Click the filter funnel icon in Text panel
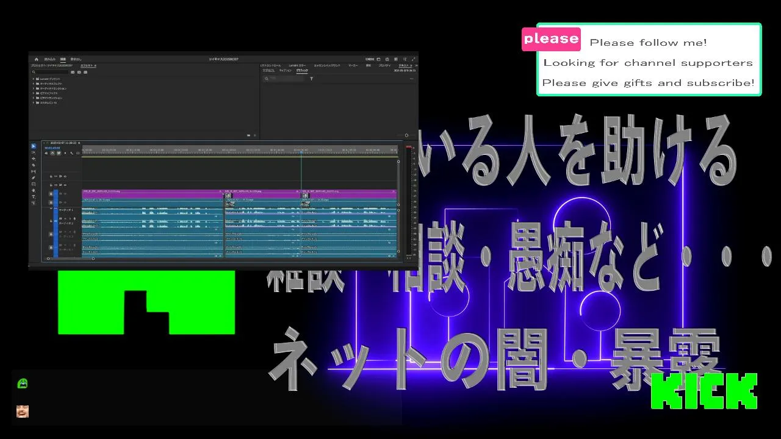Viewport: 781px width, 439px height. click(311, 79)
